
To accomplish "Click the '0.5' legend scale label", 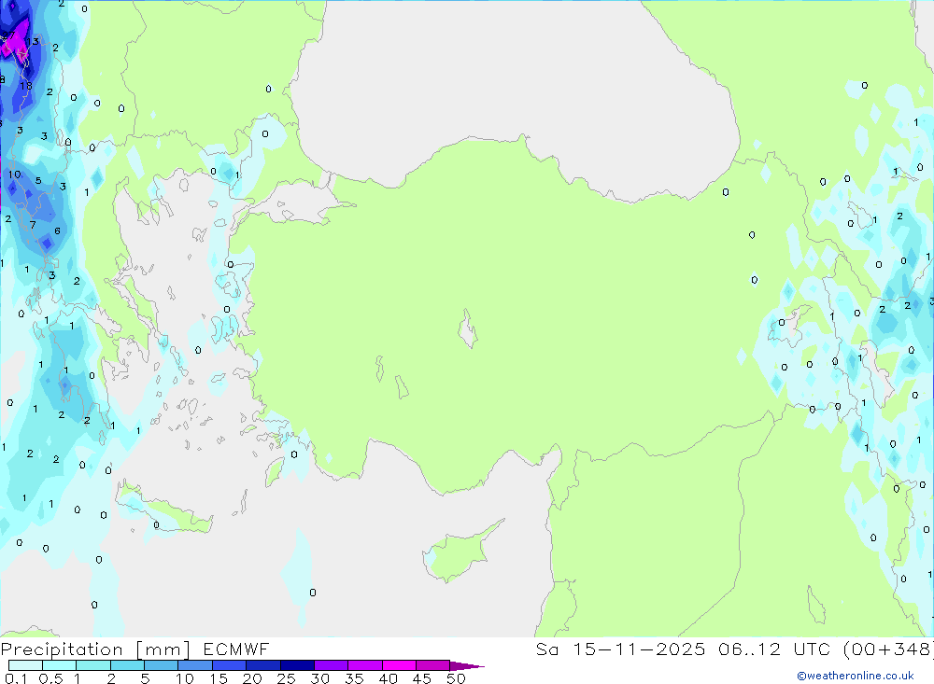I will 50,678.
